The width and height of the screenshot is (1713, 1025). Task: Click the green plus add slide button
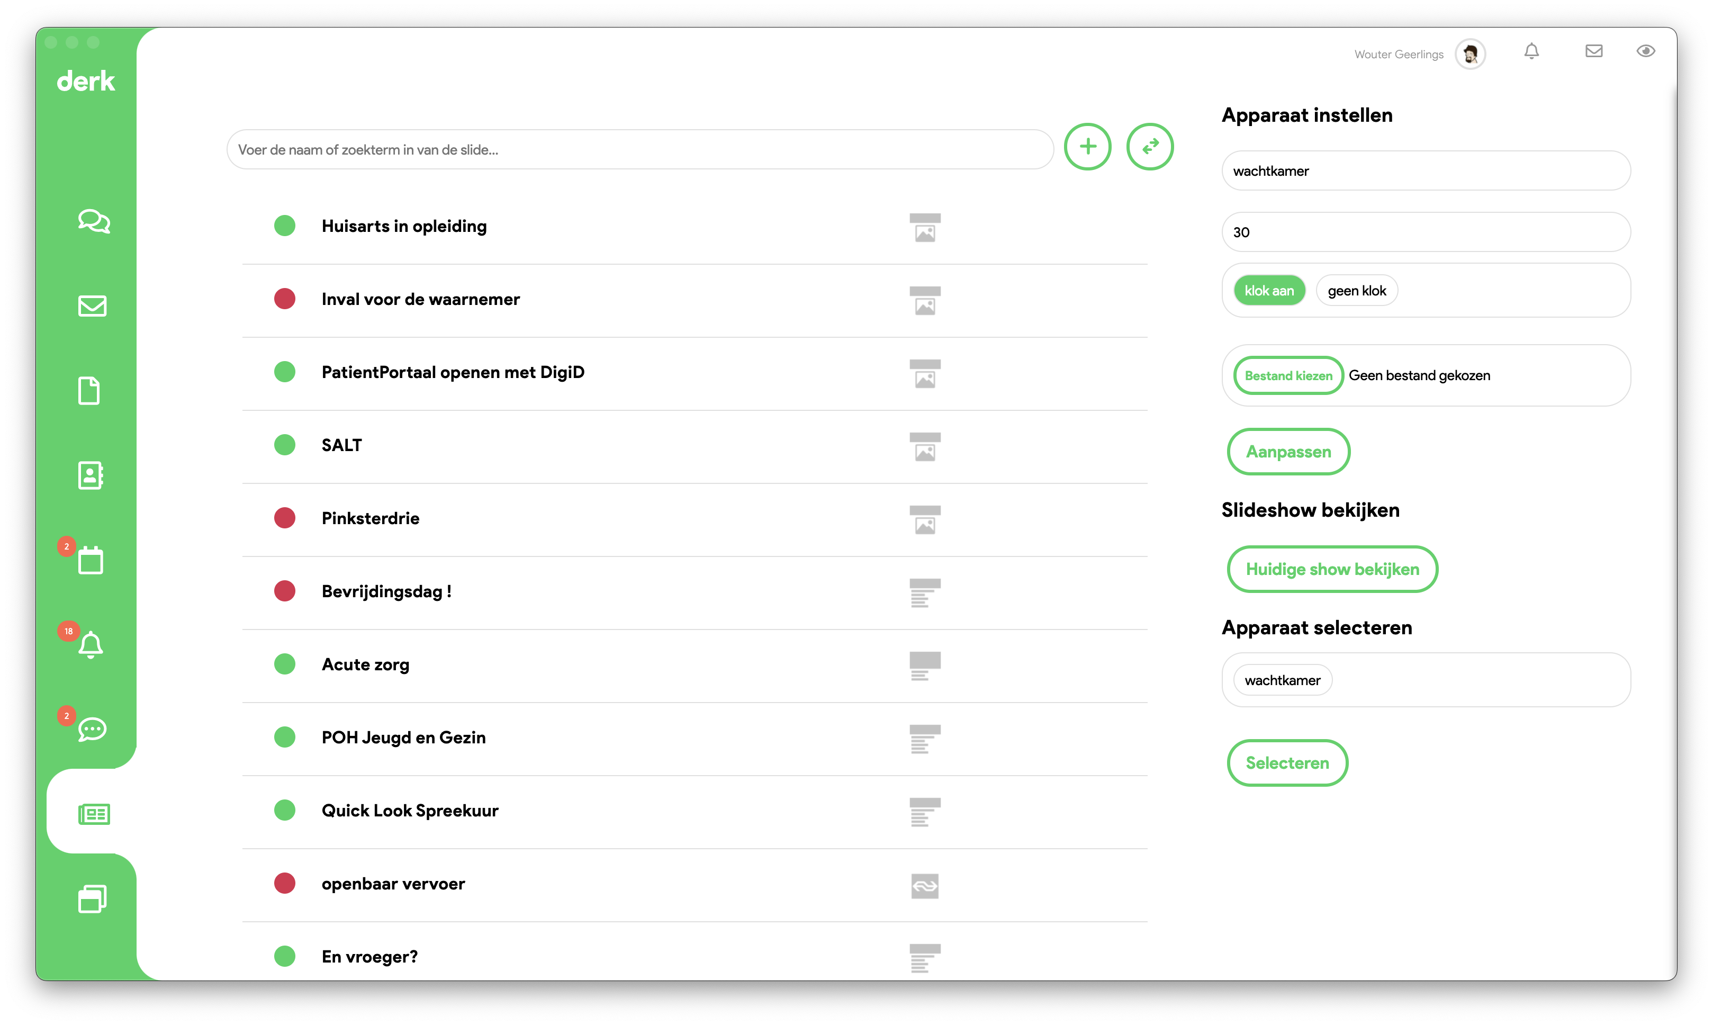pyautogui.click(x=1087, y=147)
